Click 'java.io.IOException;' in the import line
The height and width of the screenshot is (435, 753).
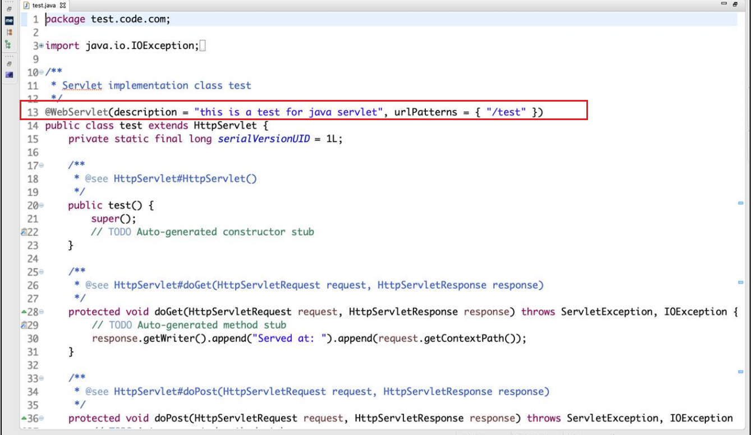click(x=143, y=46)
